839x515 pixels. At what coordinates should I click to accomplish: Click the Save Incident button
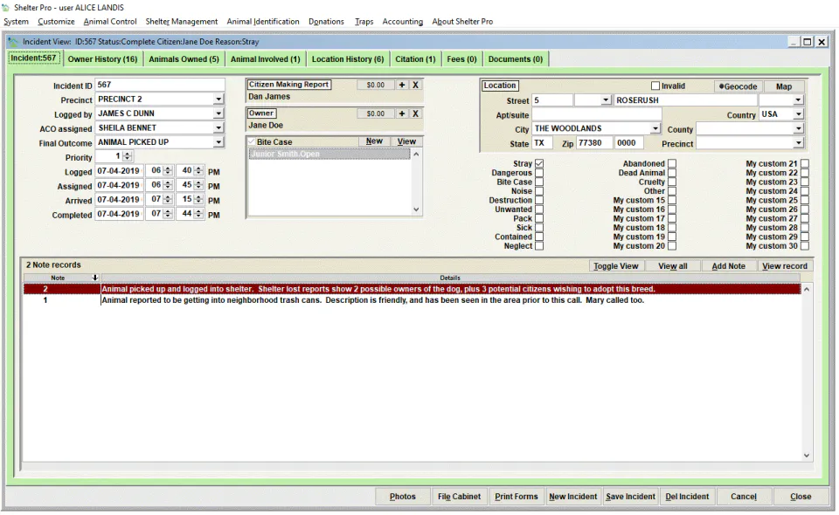point(630,497)
